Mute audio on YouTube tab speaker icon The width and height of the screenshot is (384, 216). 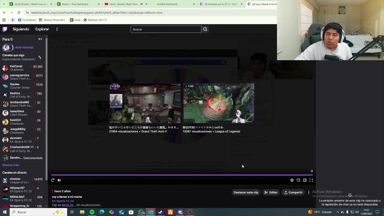[141, 4]
